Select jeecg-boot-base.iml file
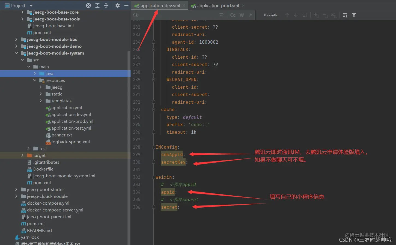Screen dimensions: 396x245 point(53,26)
